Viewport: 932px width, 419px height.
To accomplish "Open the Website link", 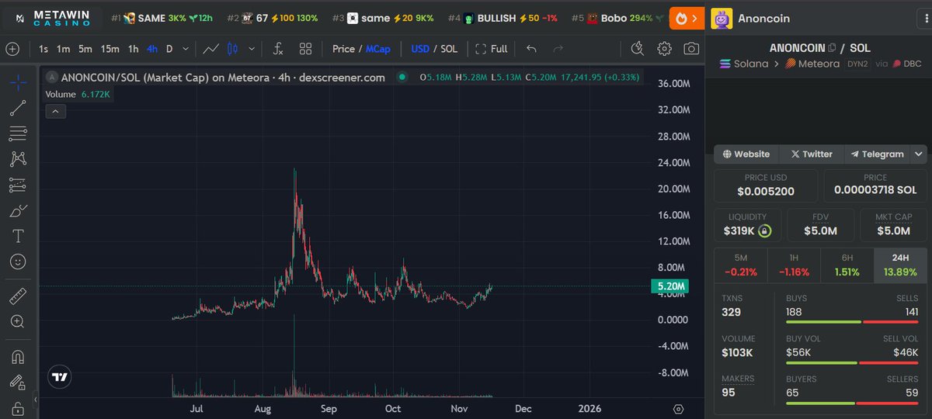I will 746,154.
